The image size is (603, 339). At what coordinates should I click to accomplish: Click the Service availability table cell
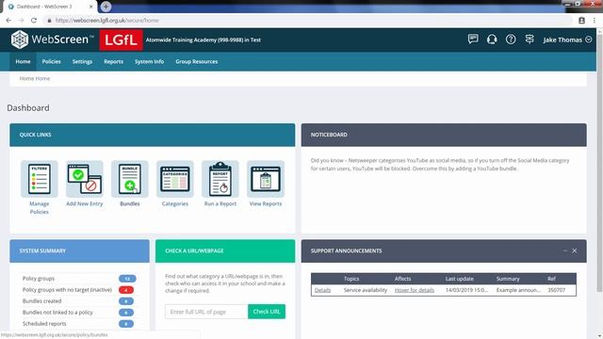pyautogui.click(x=366, y=290)
